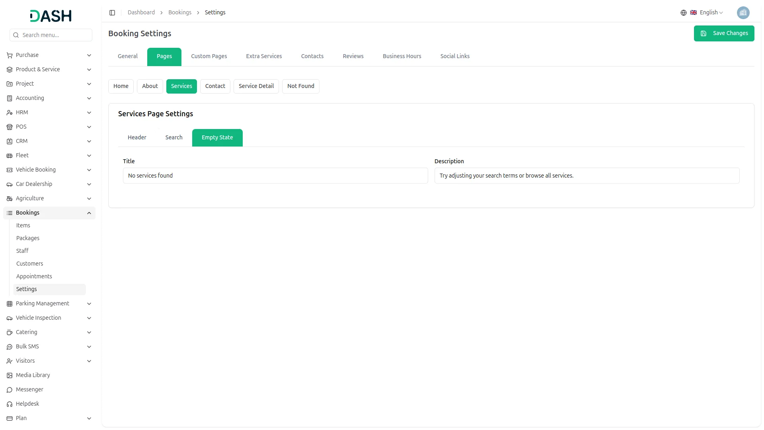Click the POS store icon
764x430 pixels.
[10, 127]
